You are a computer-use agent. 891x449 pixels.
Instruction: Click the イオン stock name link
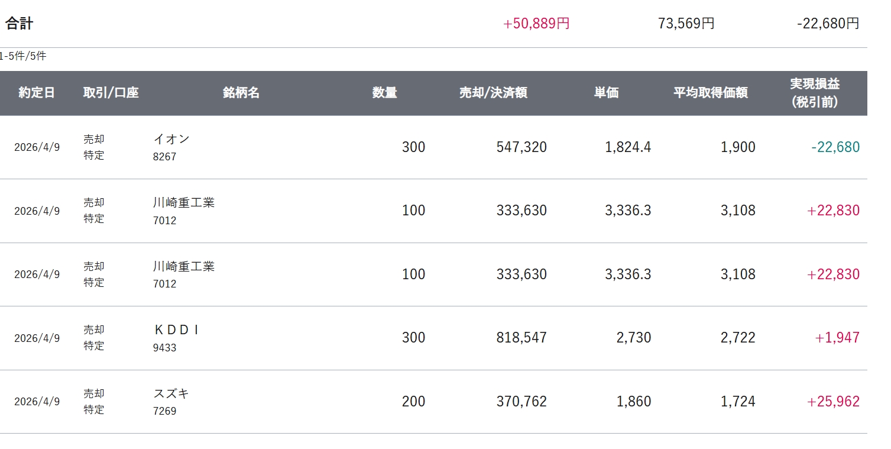point(171,139)
